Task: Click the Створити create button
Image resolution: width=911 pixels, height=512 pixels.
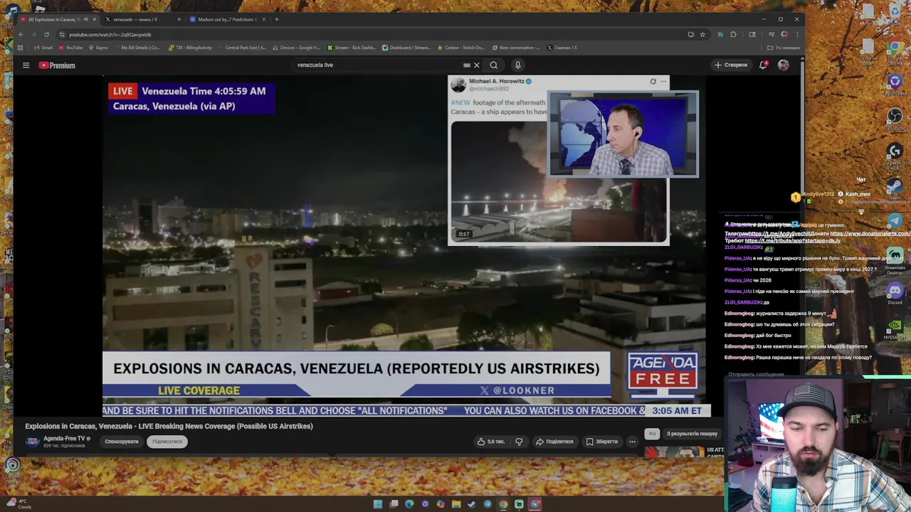Action: [x=731, y=65]
